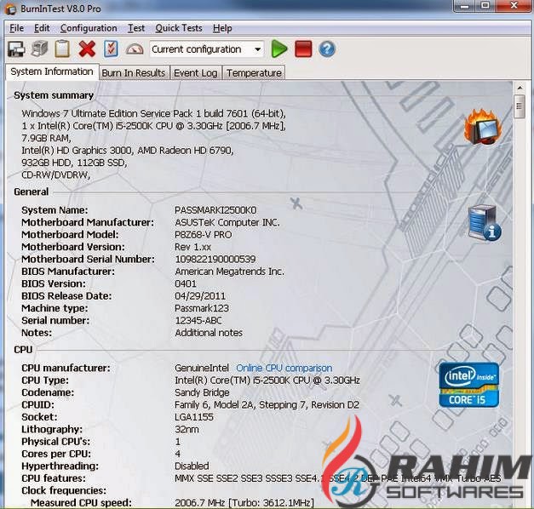The width and height of the screenshot is (534, 509).
Task: Click the BurnInTest flaming monitor icon
Action: tap(483, 128)
